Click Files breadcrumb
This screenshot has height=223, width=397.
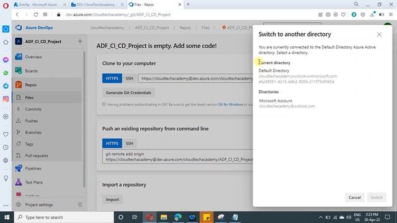coord(205,27)
